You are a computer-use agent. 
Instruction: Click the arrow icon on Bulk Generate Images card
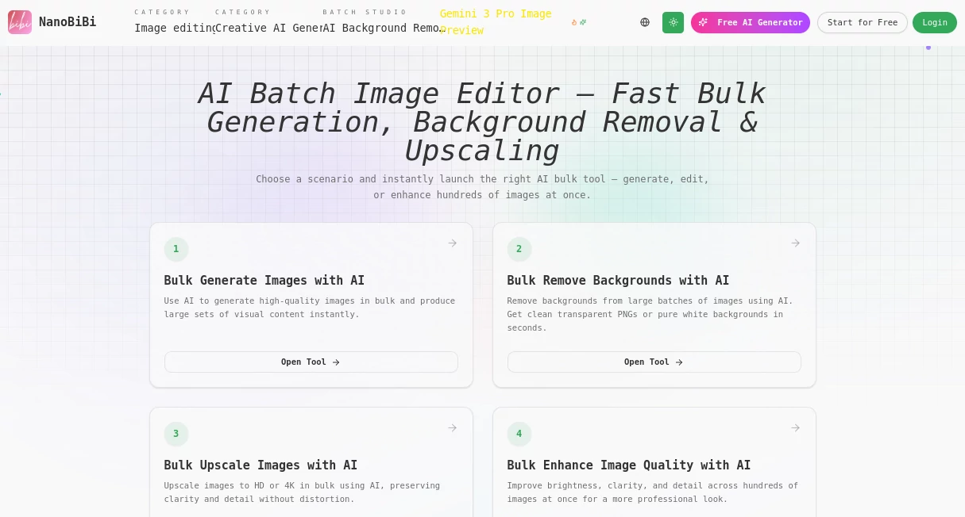click(452, 243)
